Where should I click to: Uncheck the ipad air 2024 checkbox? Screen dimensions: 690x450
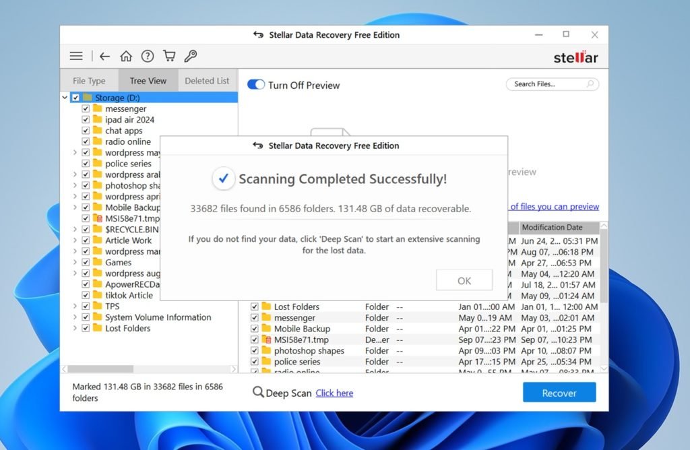[x=86, y=120]
